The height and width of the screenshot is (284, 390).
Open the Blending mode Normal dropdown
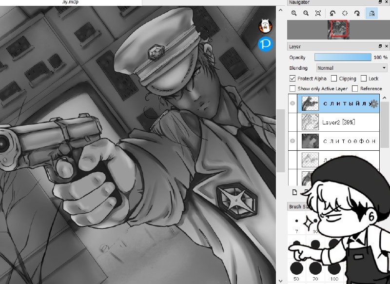(x=351, y=68)
